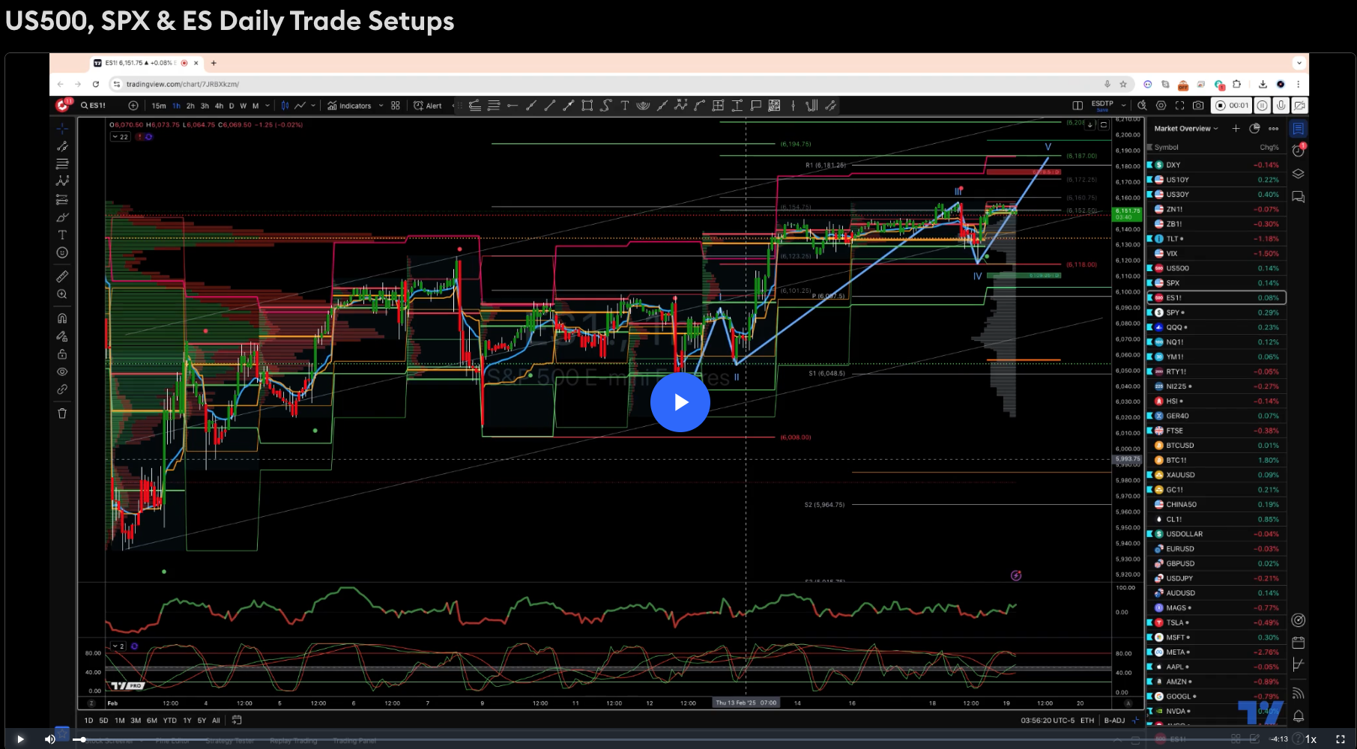Select DXY in the watchlist
Viewport: 1357px width, 749px height.
point(1216,165)
